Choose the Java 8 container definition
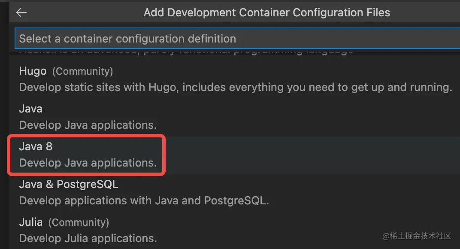This screenshot has height=249, width=460. (36, 147)
